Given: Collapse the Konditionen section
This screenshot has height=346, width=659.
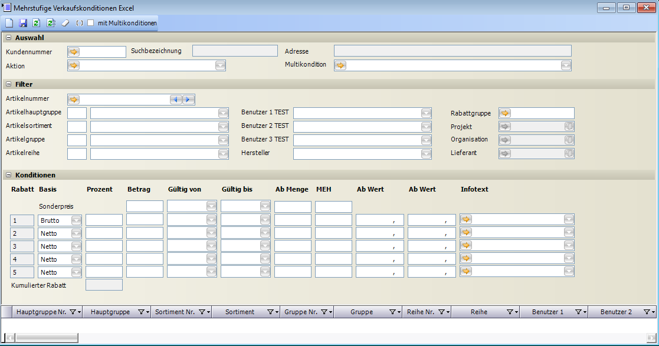Looking at the screenshot, I should 8,175.
